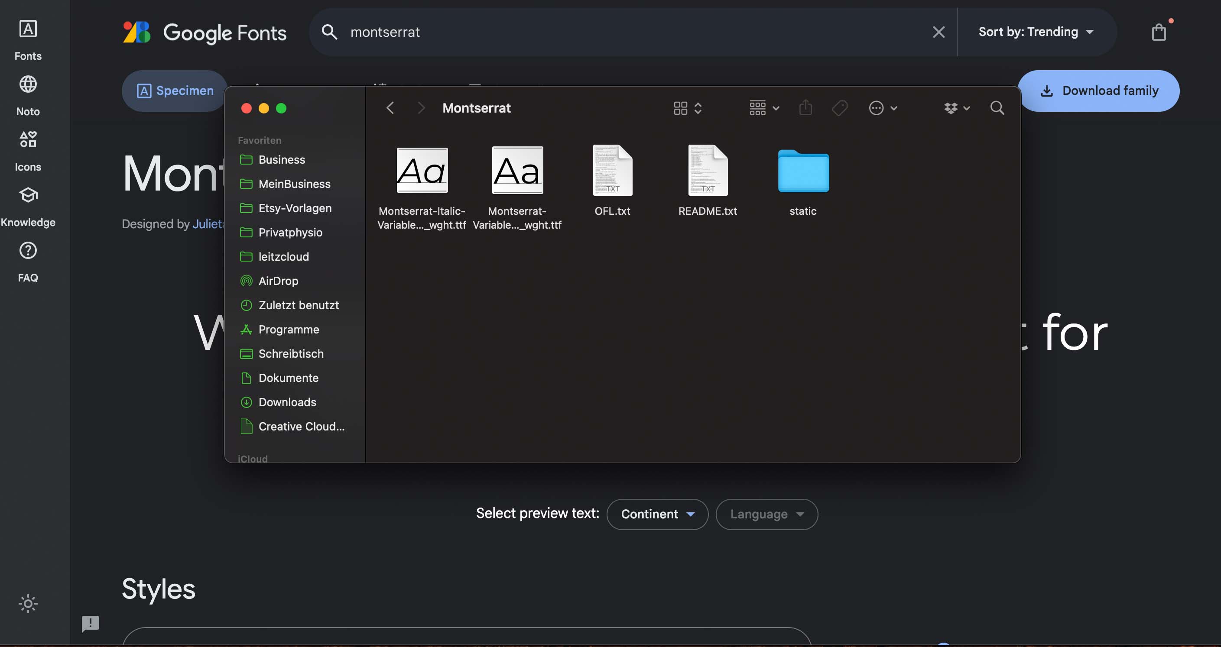Close the Finder window with red button
Image resolution: width=1221 pixels, height=647 pixels.
tap(247, 108)
